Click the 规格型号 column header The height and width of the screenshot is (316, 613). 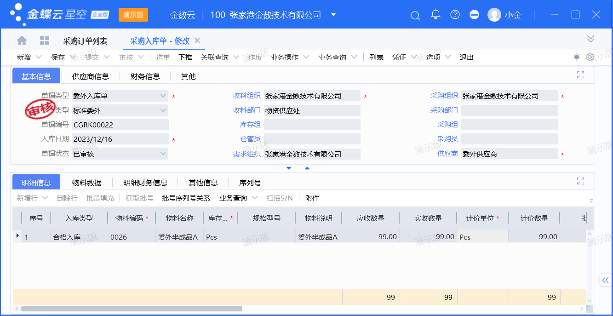point(267,218)
